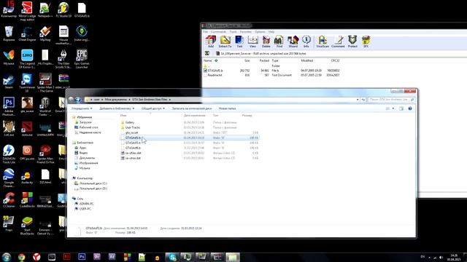Open ADMIN-PC under network
Viewport: 467px width, 262px height.
[x=84, y=204]
